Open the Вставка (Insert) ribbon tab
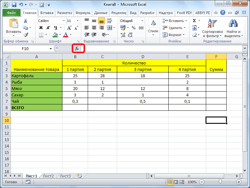 coord(47,13)
